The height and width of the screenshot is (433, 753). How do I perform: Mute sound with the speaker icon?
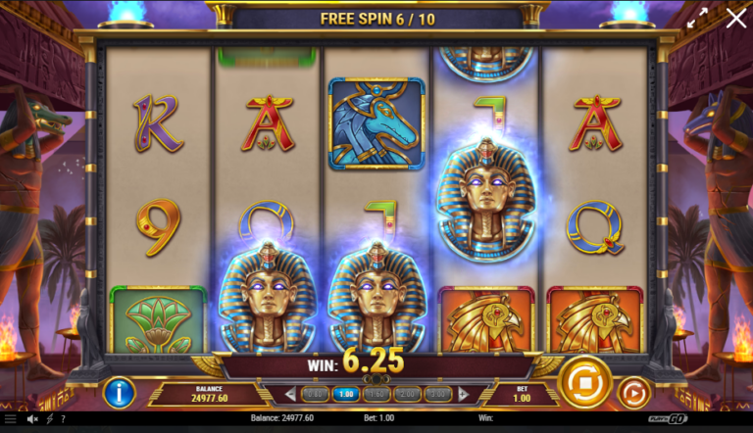(x=32, y=419)
